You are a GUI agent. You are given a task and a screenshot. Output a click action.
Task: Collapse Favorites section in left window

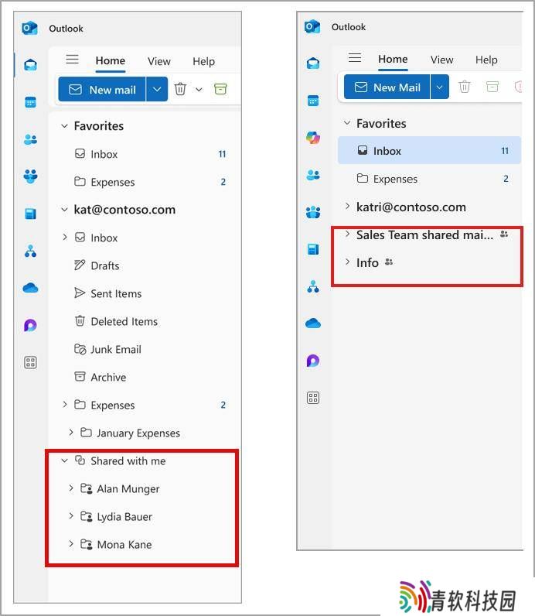[65, 126]
